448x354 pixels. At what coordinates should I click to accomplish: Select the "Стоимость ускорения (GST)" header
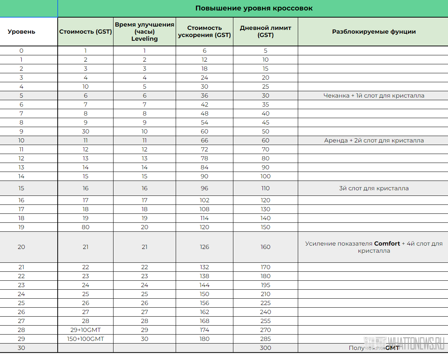[204, 32]
